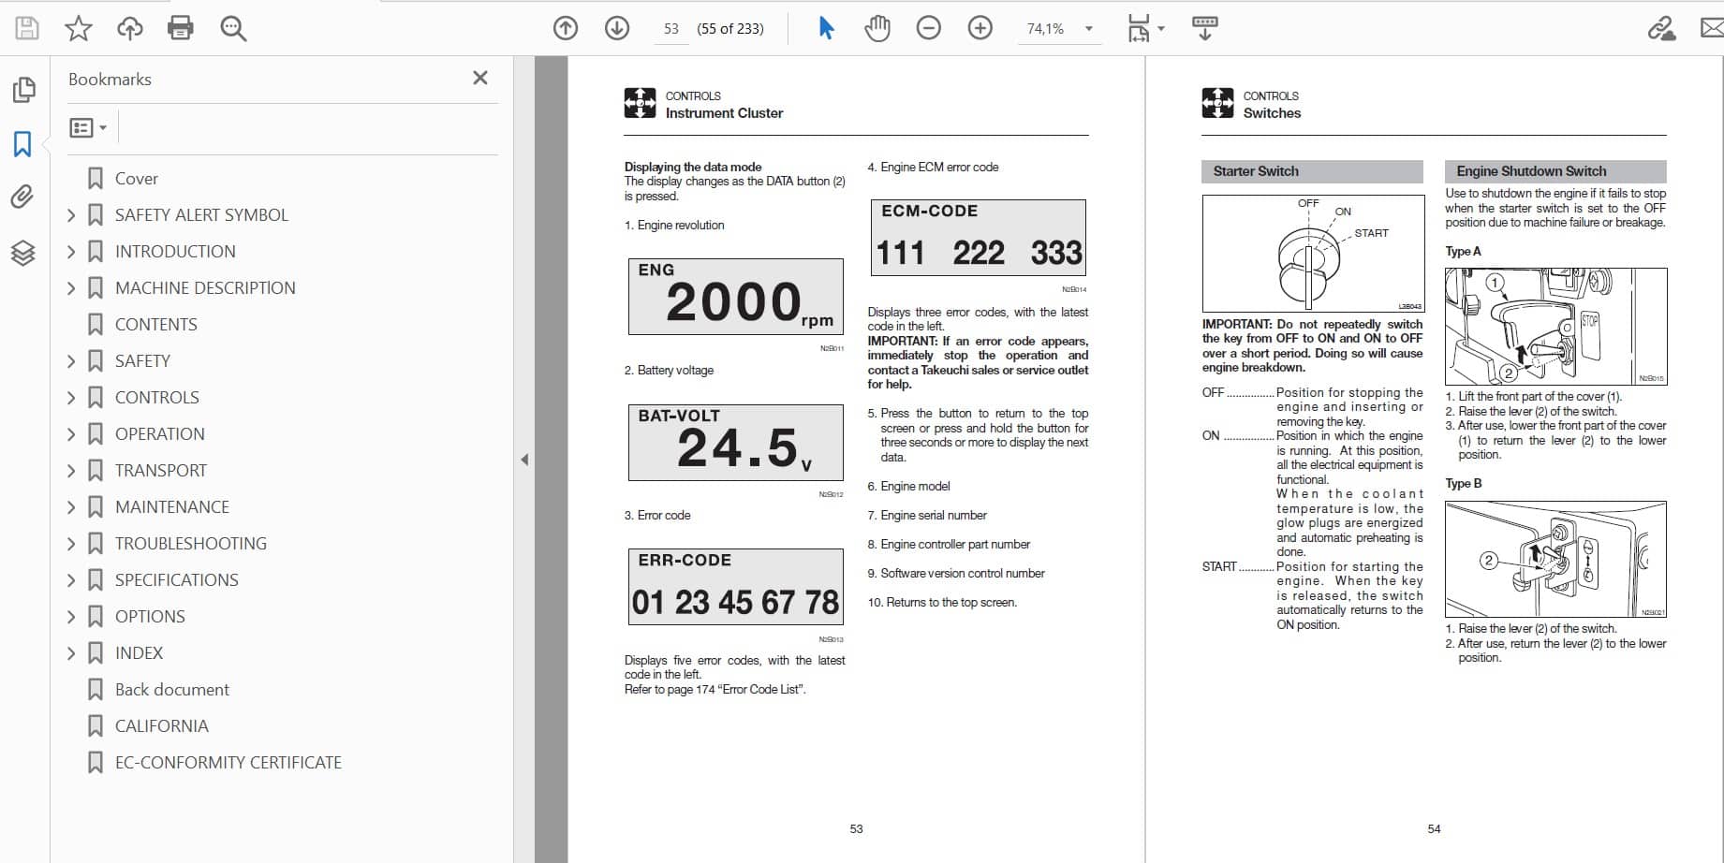This screenshot has width=1724, height=863.
Task: Open the Layers panel
Action: tap(23, 253)
